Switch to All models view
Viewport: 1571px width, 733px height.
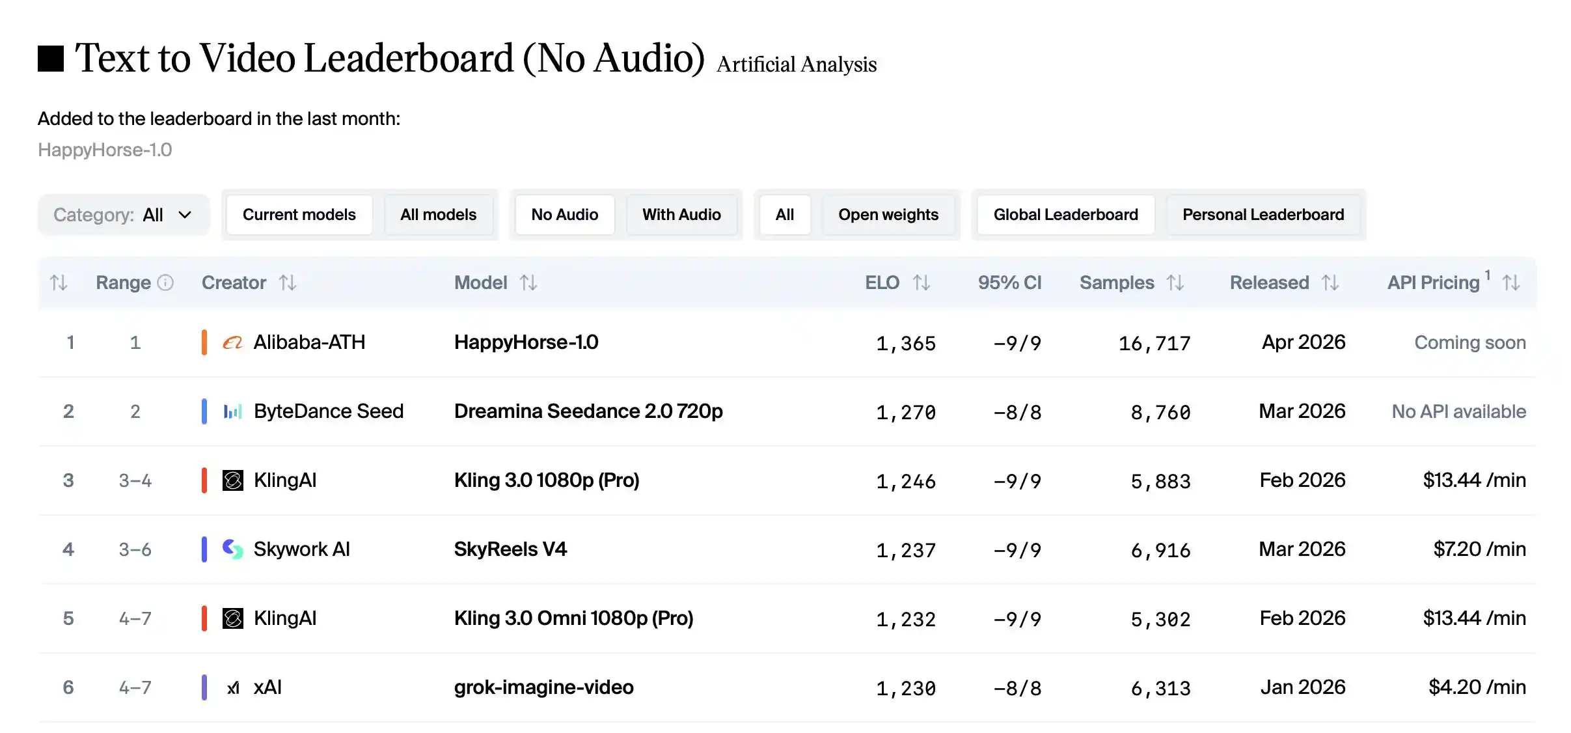pos(439,215)
